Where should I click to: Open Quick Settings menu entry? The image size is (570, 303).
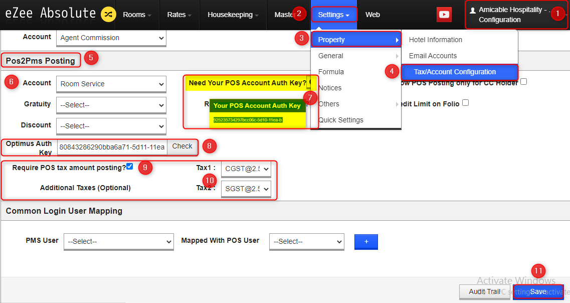[x=356, y=120]
